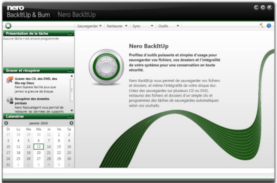This screenshot has width=277, height=183.
Task: Select January 1 in the calendar
Action: pos(59,135)
